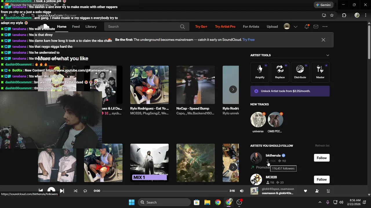Open the Master artist tool
371x208 pixels.
320,72
